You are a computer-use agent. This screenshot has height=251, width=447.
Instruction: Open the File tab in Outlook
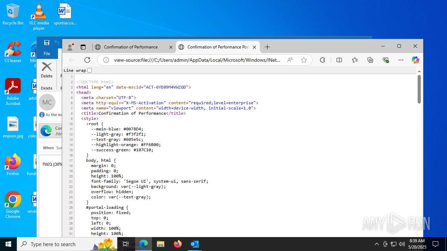[x=47, y=54]
